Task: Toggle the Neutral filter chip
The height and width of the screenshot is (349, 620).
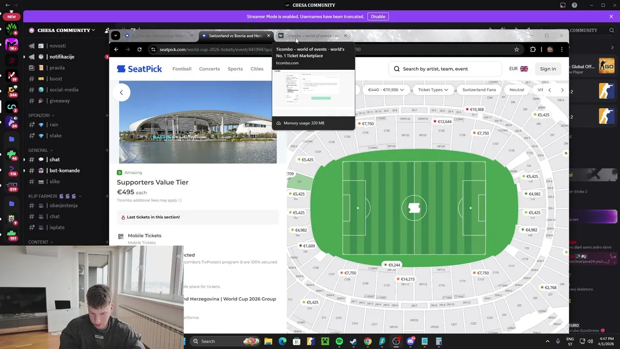Action: [516, 90]
